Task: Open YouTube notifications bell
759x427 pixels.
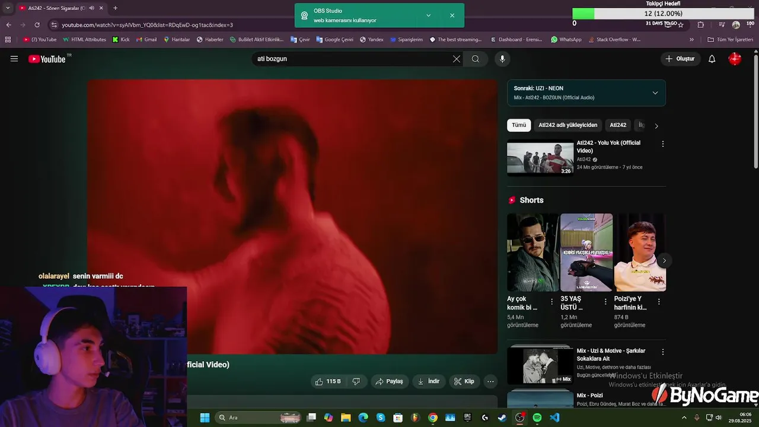Action: (x=712, y=59)
